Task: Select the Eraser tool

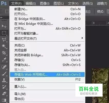Action: tap(4, 93)
